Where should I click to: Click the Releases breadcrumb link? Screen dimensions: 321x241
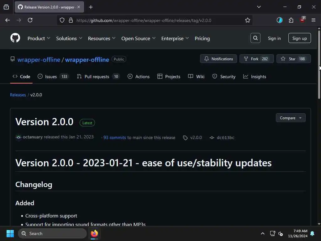[x=18, y=95]
